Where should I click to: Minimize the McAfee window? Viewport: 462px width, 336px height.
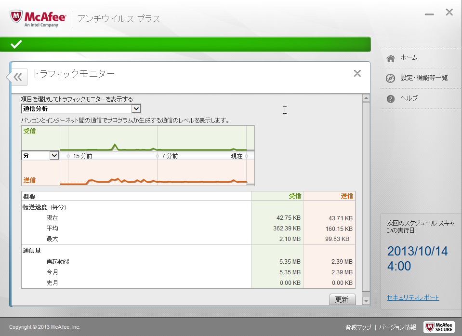(x=429, y=14)
